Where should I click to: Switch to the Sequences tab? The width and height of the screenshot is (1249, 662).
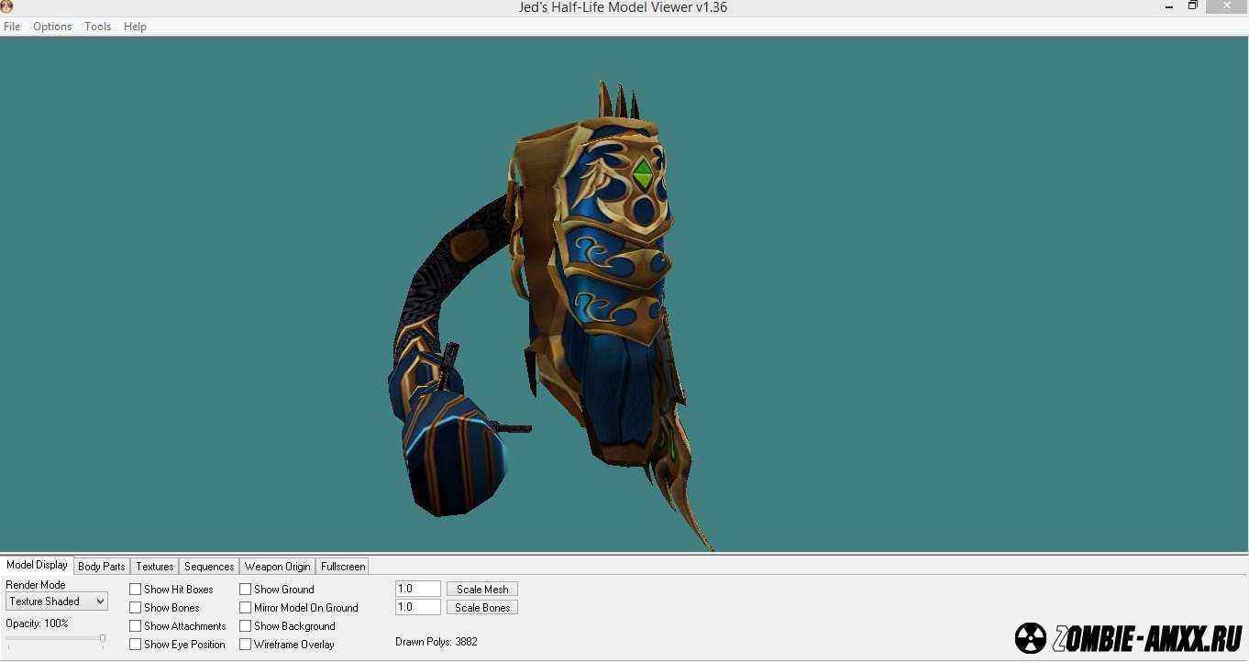click(209, 567)
